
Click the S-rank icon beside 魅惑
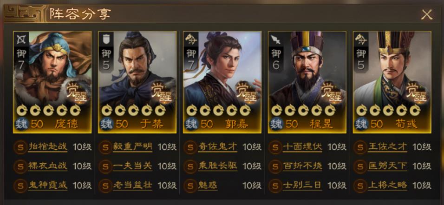[x=190, y=186]
